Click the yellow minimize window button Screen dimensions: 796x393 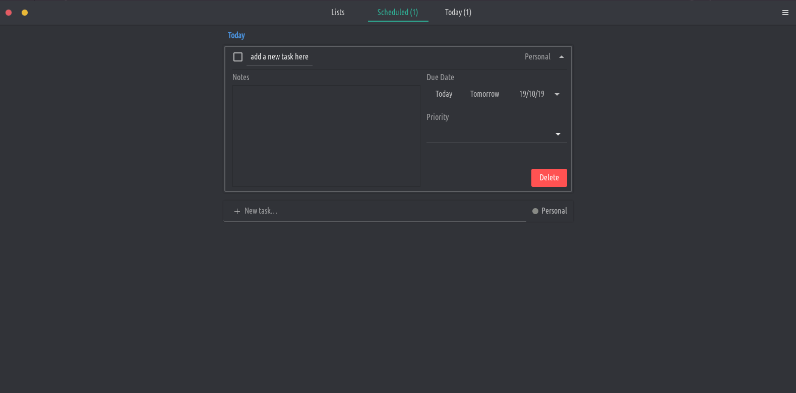click(25, 13)
